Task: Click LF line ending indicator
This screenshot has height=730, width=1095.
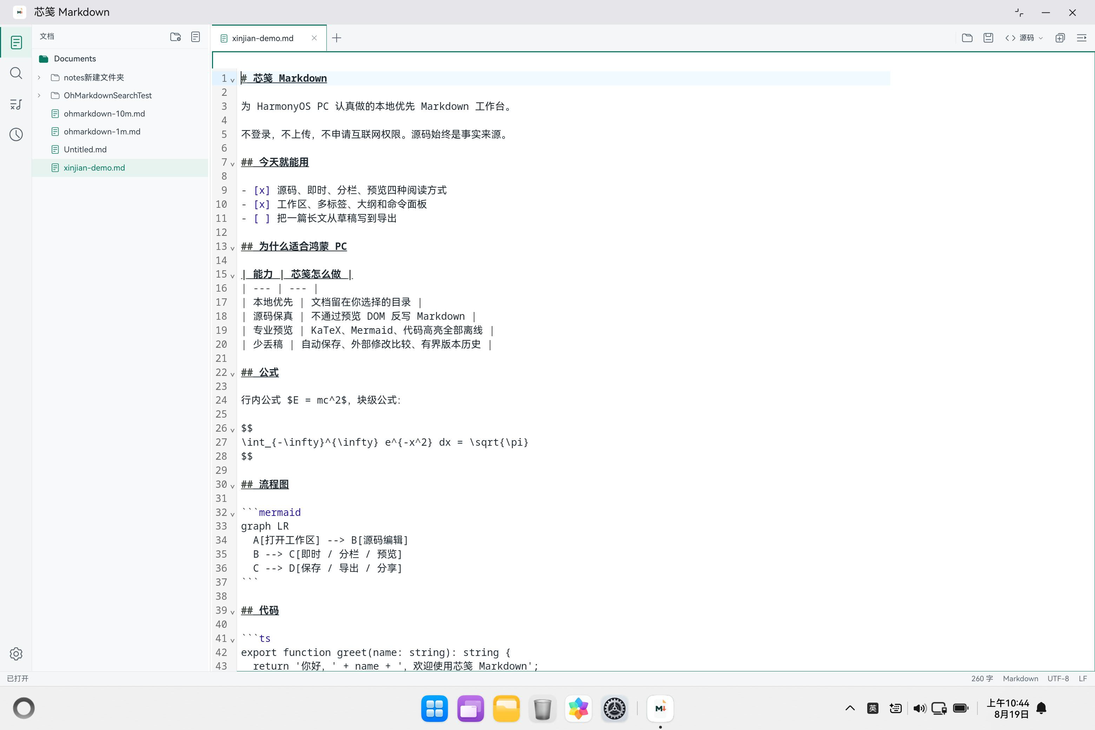Action: [1083, 678]
